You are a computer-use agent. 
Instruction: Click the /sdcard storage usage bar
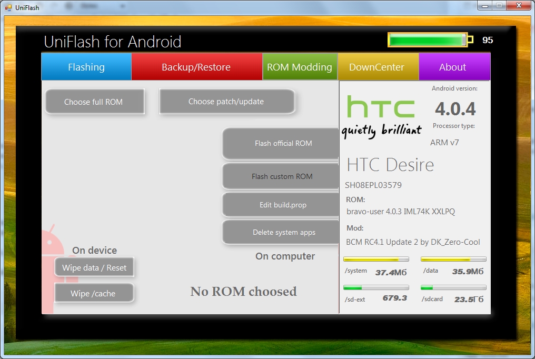point(453,287)
